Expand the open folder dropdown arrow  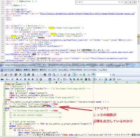pyautogui.click(x=8, y=75)
